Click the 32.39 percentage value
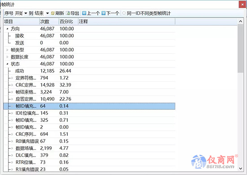The image size is (247, 175). 65,85
